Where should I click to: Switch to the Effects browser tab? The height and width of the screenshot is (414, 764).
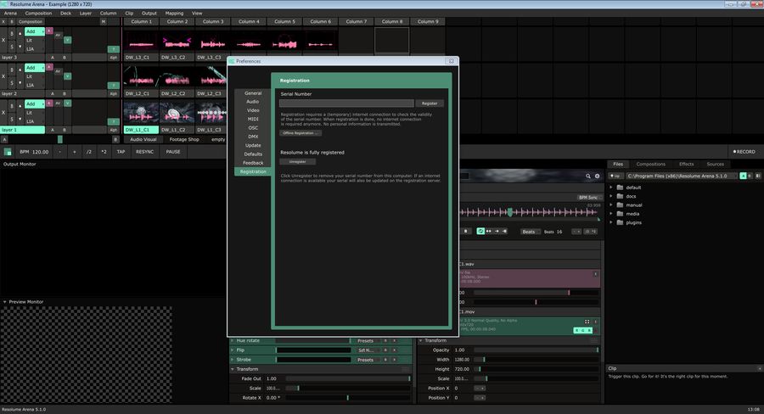point(686,164)
